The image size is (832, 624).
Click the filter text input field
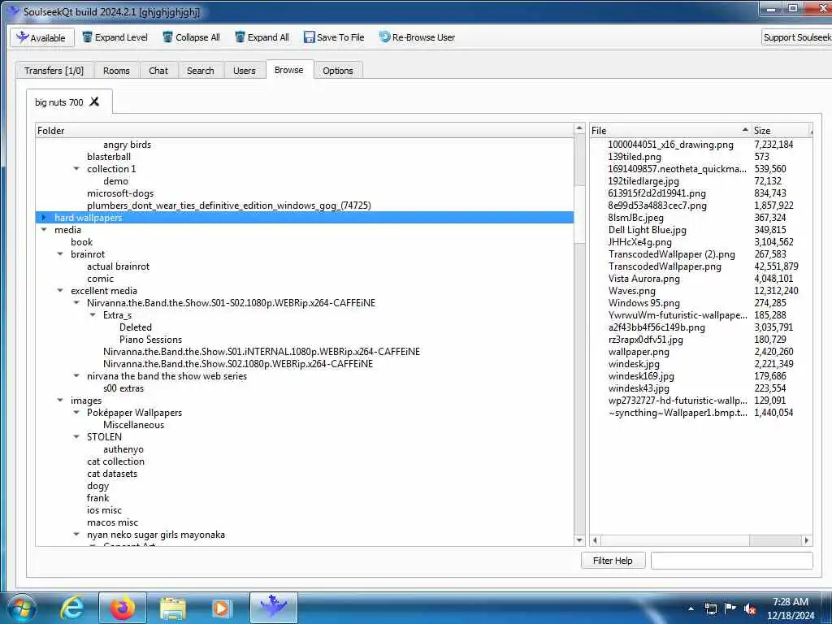click(732, 561)
